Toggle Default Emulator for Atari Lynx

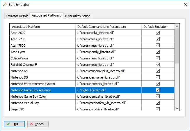coord(158,52)
